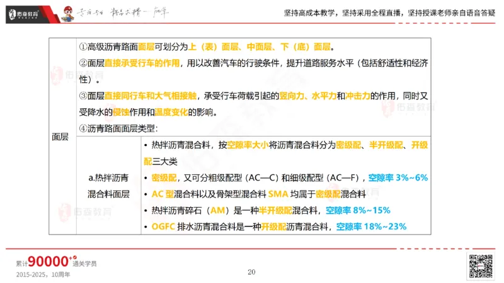Click the highlighted word '侵蚀'
Image resolution: width=504 pixels, height=283 pixels.
tap(121, 113)
